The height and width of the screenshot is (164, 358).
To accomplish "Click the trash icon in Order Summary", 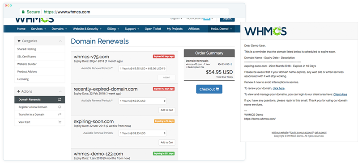I will [231, 64].
